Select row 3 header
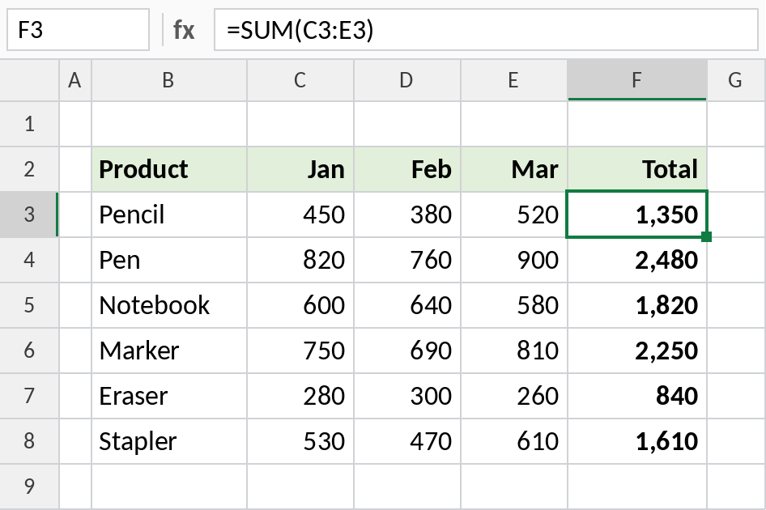 click(29, 215)
